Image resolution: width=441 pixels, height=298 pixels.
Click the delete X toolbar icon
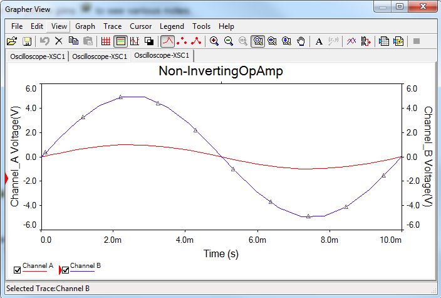click(58, 41)
